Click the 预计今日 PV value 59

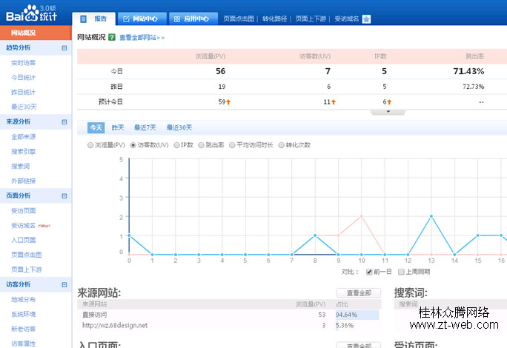pyautogui.click(x=222, y=101)
